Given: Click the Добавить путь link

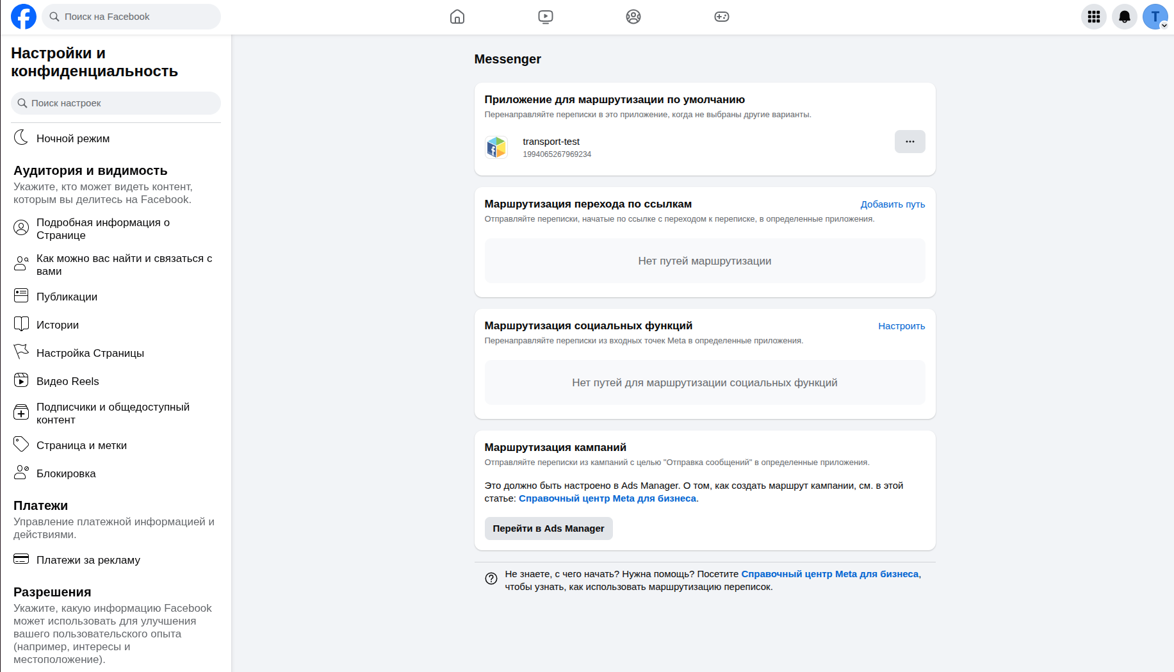Looking at the screenshot, I should point(893,204).
